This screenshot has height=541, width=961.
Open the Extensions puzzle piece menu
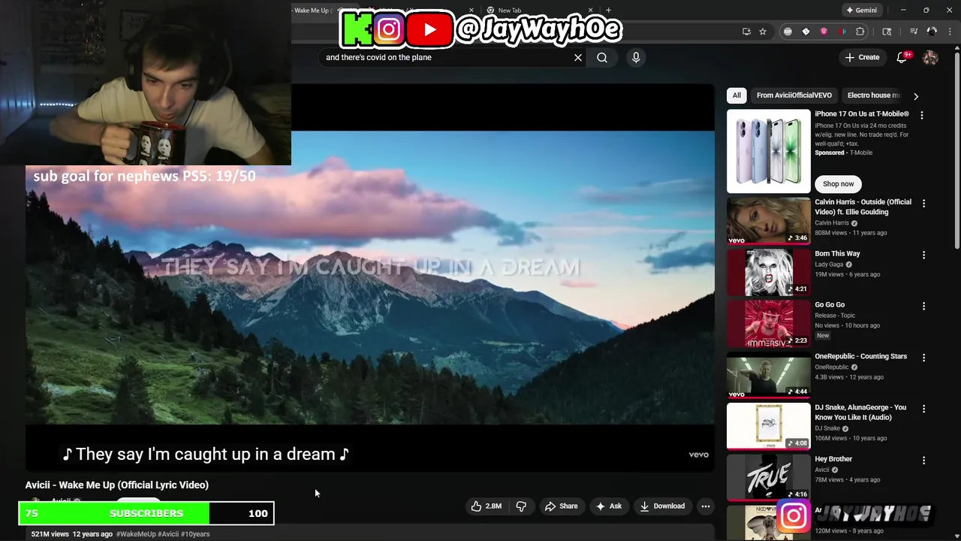coord(860,32)
